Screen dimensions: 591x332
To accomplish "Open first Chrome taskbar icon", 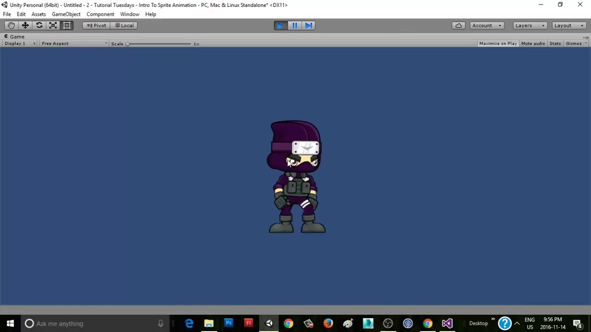I will pyautogui.click(x=288, y=323).
